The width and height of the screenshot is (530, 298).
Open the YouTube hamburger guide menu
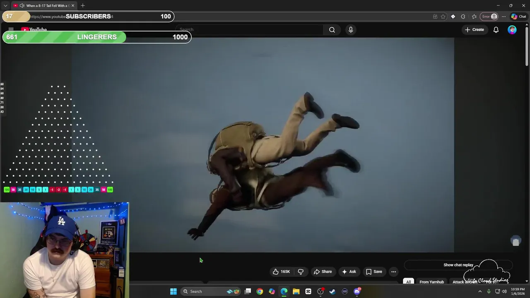pos(11,30)
